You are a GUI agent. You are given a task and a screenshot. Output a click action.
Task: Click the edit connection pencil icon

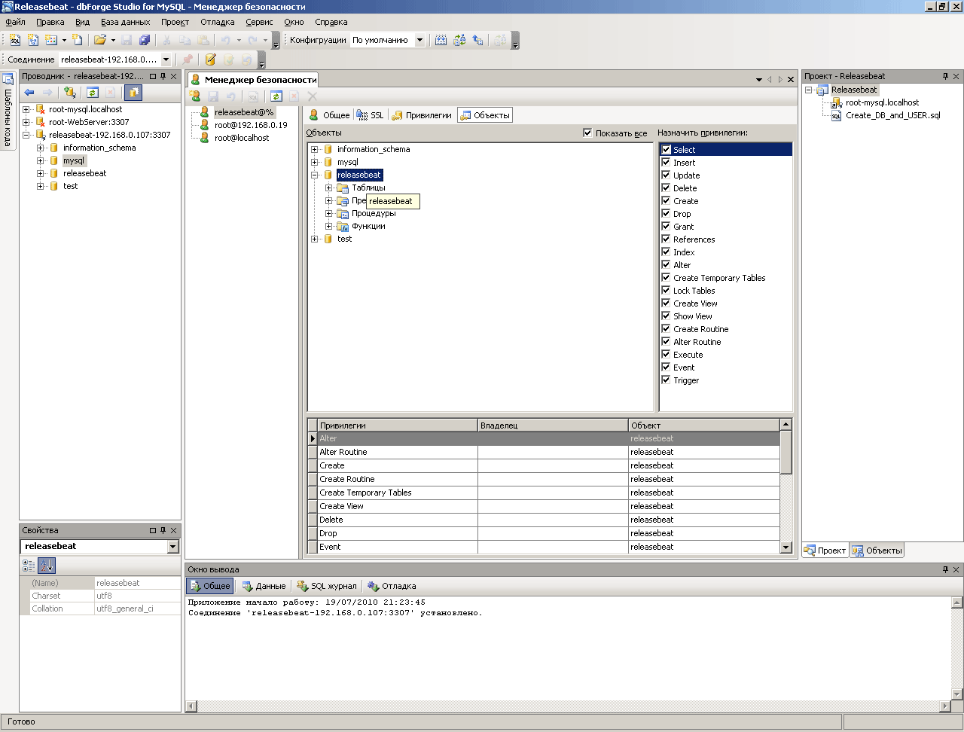click(211, 59)
